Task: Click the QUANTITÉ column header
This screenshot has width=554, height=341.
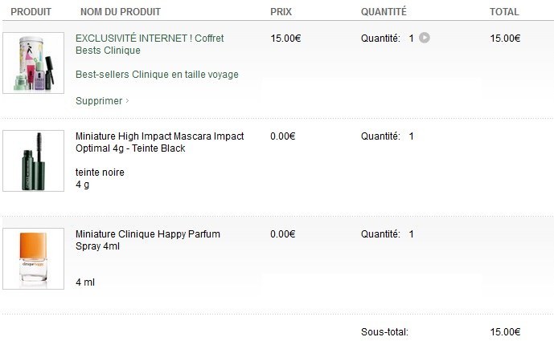Action: [x=384, y=12]
